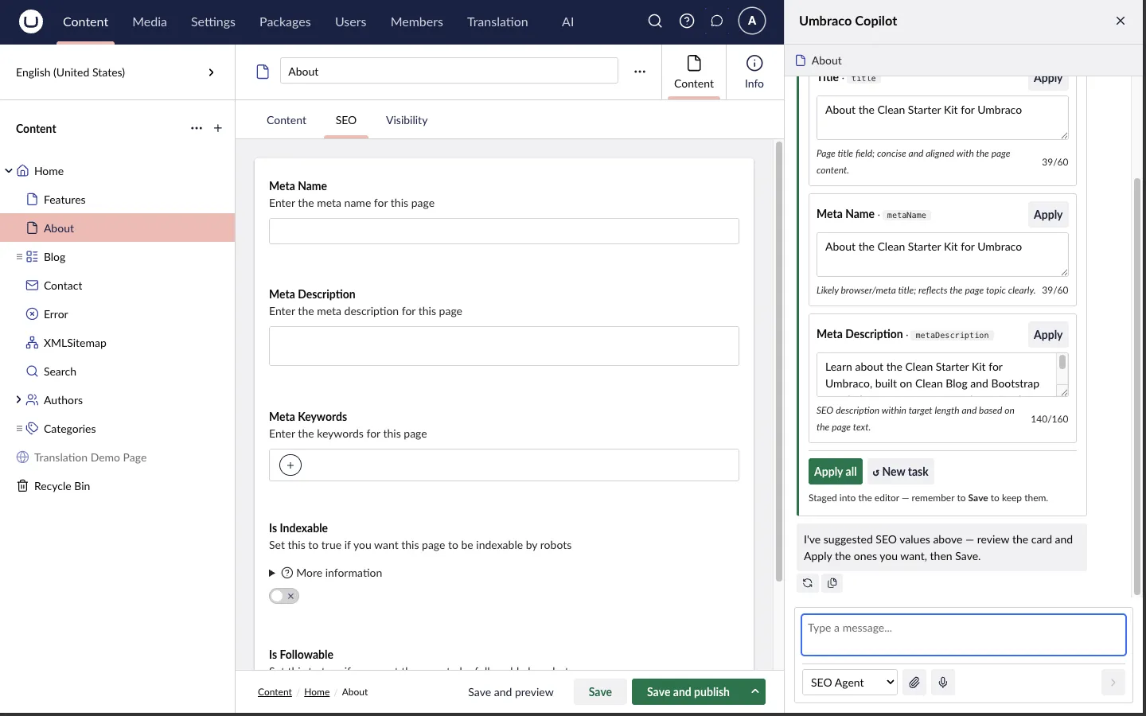Open the global search icon
The width and height of the screenshot is (1146, 716).
click(x=655, y=21)
